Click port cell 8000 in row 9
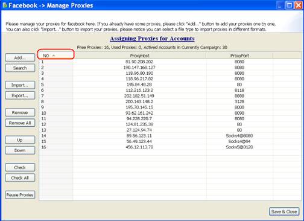Screen dimensions: 304x221 tap(239, 107)
